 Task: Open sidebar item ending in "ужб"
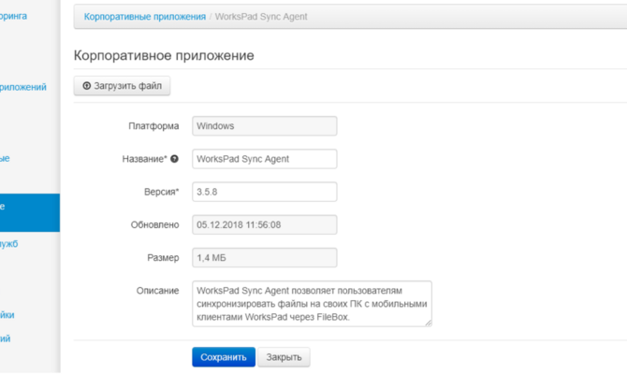9,244
